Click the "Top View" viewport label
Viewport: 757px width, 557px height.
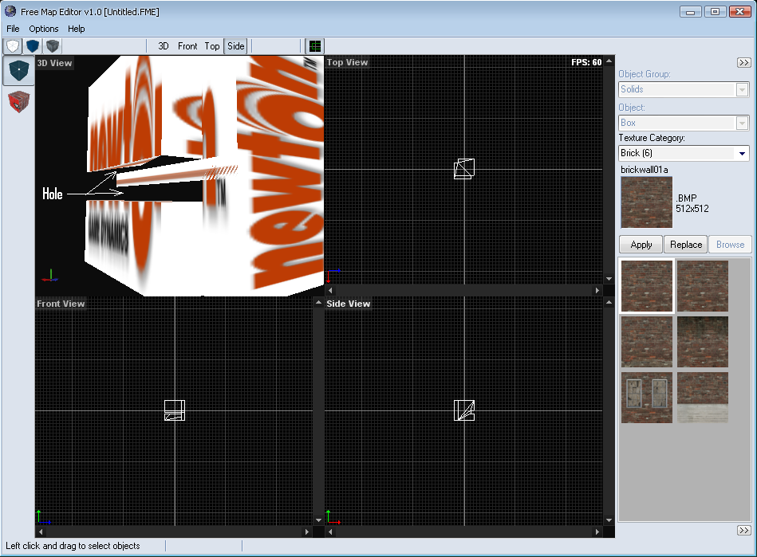point(347,62)
